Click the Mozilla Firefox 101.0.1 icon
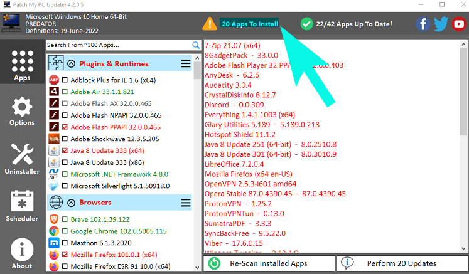This screenshot has height=274, width=469. [x=54, y=255]
